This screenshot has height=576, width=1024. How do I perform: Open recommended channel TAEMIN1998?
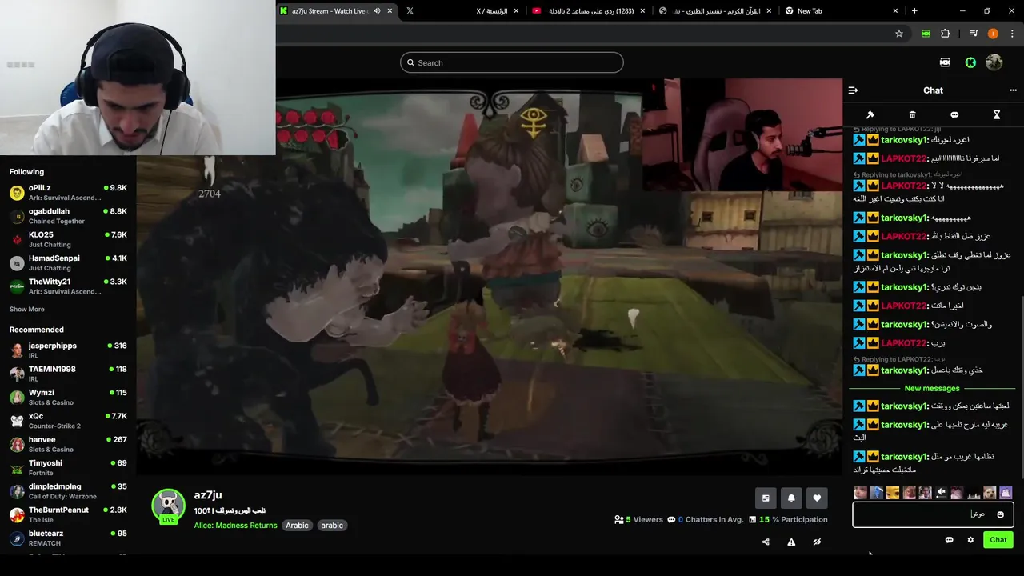[68, 374]
